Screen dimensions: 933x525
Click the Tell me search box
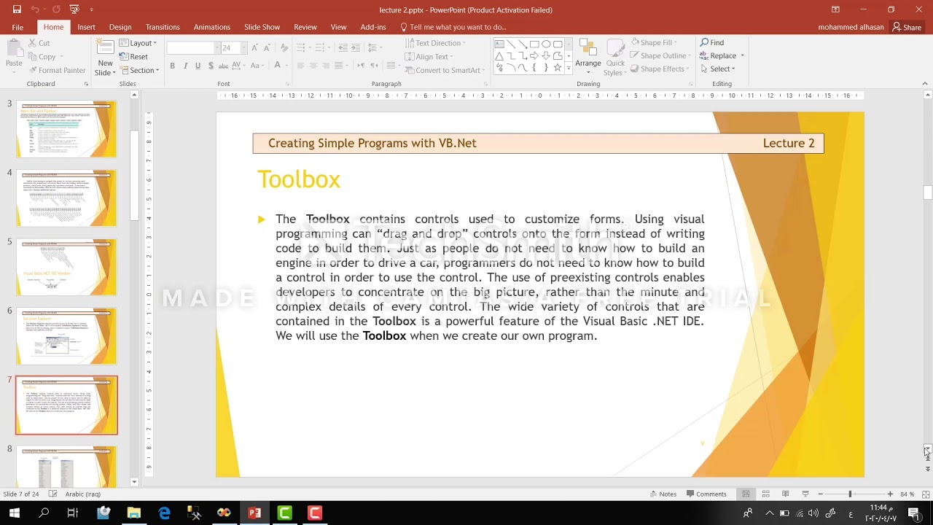[453, 27]
